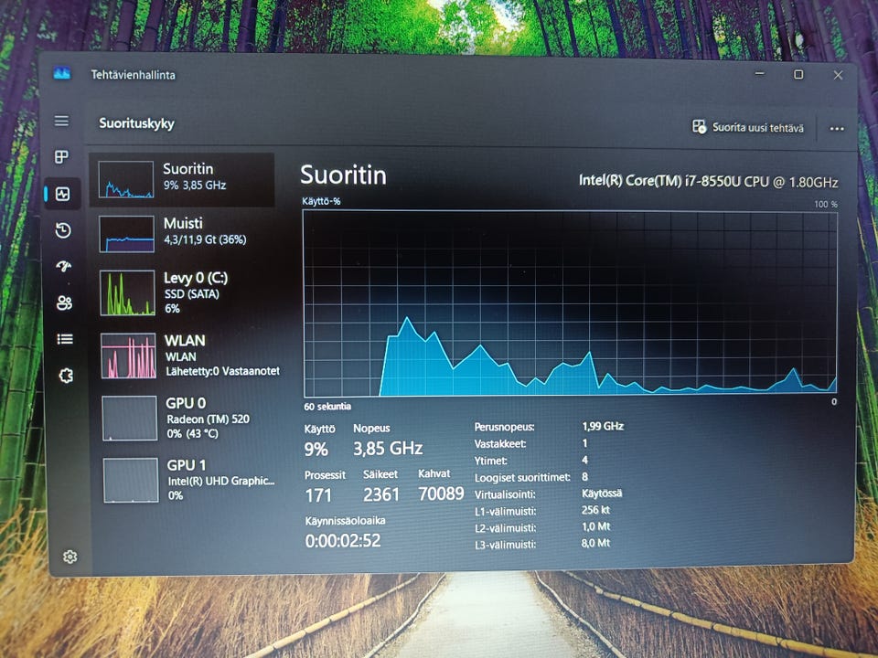Open the three-dot more options menu
Image resolution: width=878 pixels, height=658 pixels.
pos(837,129)
